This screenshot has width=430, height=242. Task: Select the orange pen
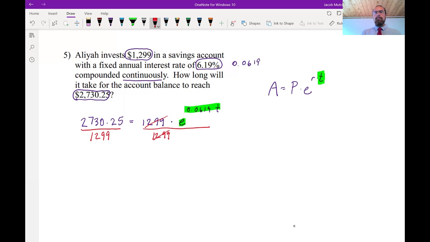point(210,23)
